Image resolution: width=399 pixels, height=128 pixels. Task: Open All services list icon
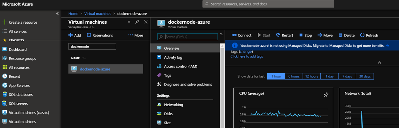tap(5, 31)
